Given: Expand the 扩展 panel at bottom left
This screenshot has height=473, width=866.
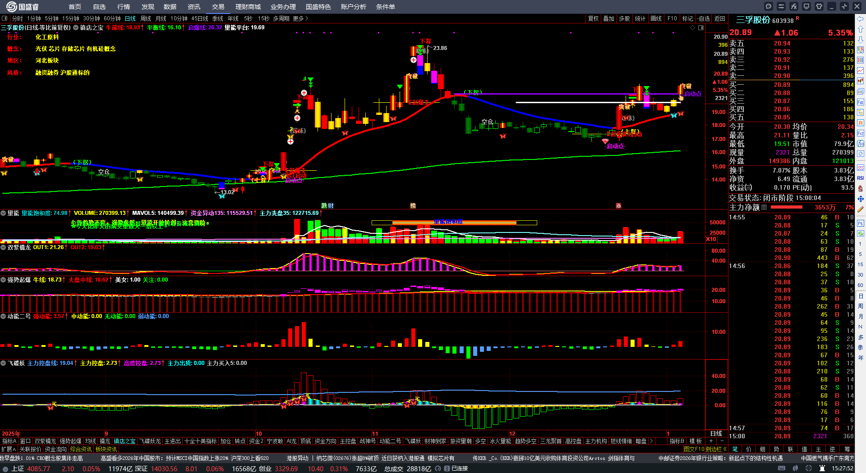Looking at the screenshot, I should 8,449.
